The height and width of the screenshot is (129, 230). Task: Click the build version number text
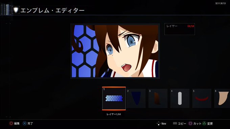(221, 3)
